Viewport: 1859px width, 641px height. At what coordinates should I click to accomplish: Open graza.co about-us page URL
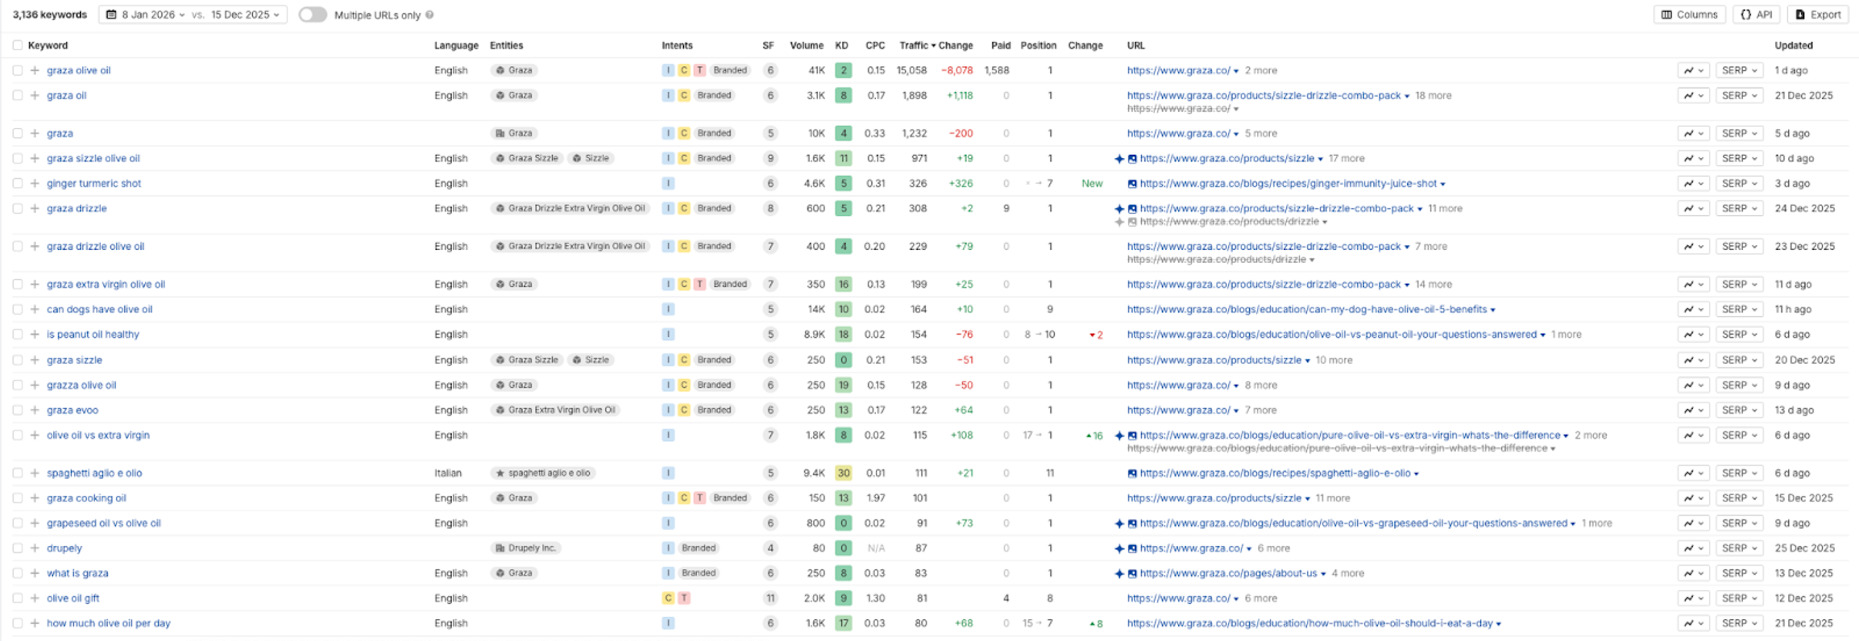(x=1228, y=574)
